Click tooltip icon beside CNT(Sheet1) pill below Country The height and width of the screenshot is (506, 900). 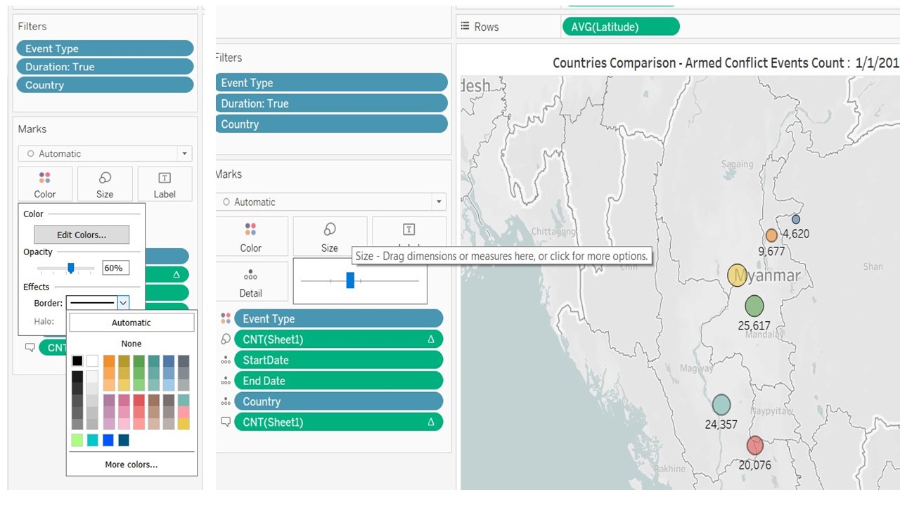tap(226, 422)
